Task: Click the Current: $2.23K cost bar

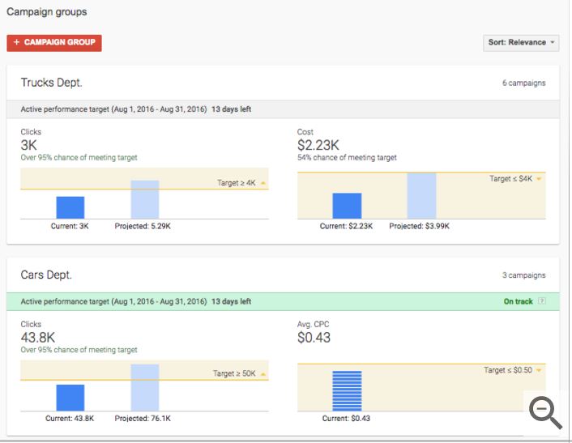Action: [x=347, y=206]
